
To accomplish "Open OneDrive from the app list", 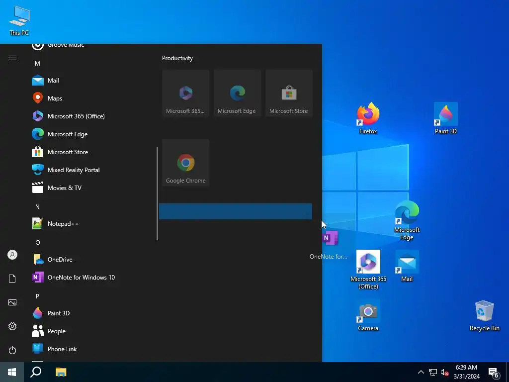I will click(x=91, y=259).
